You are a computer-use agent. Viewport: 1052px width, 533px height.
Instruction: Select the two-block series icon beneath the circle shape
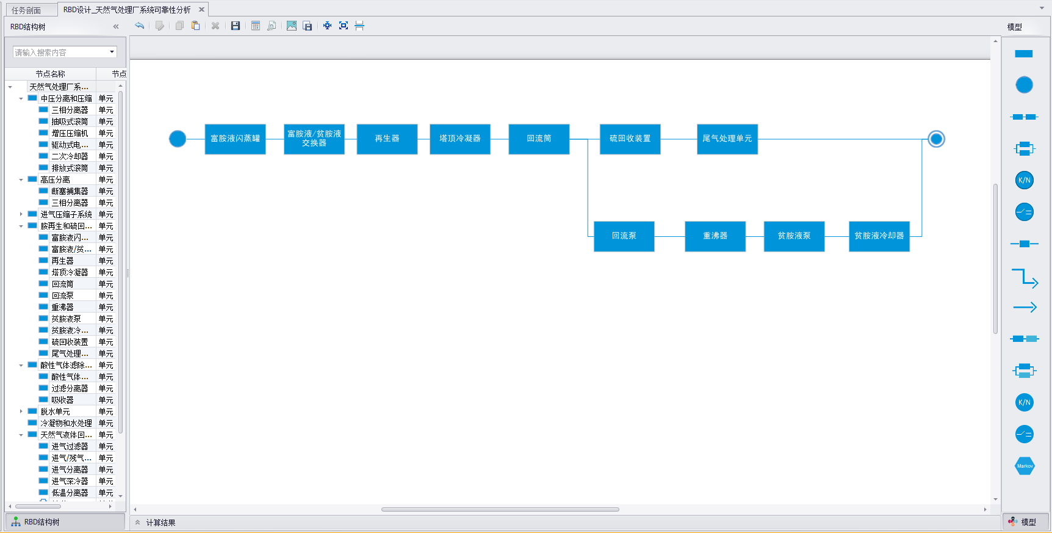coord(1025,117)
